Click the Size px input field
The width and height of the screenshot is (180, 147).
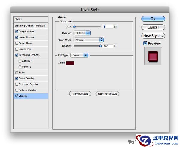(x=108, y=27)
